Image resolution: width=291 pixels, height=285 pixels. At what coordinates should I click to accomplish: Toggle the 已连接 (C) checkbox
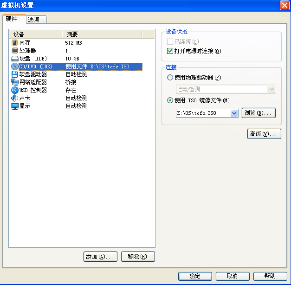(170, 42)
